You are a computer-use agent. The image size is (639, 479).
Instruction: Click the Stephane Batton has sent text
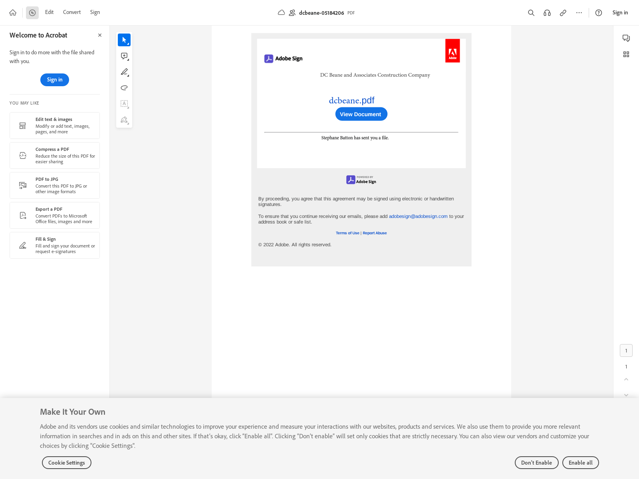(355, 138)
